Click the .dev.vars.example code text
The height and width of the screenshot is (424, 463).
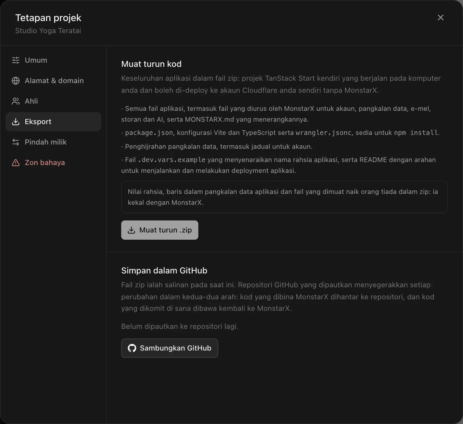coord(172,160)
